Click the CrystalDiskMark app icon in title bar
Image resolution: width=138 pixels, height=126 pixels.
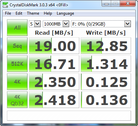pos(5,5)
